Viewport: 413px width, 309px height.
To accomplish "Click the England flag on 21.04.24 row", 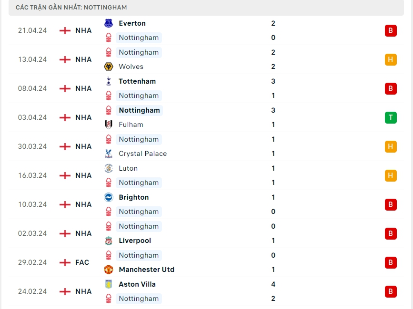I will coord(65,30).
